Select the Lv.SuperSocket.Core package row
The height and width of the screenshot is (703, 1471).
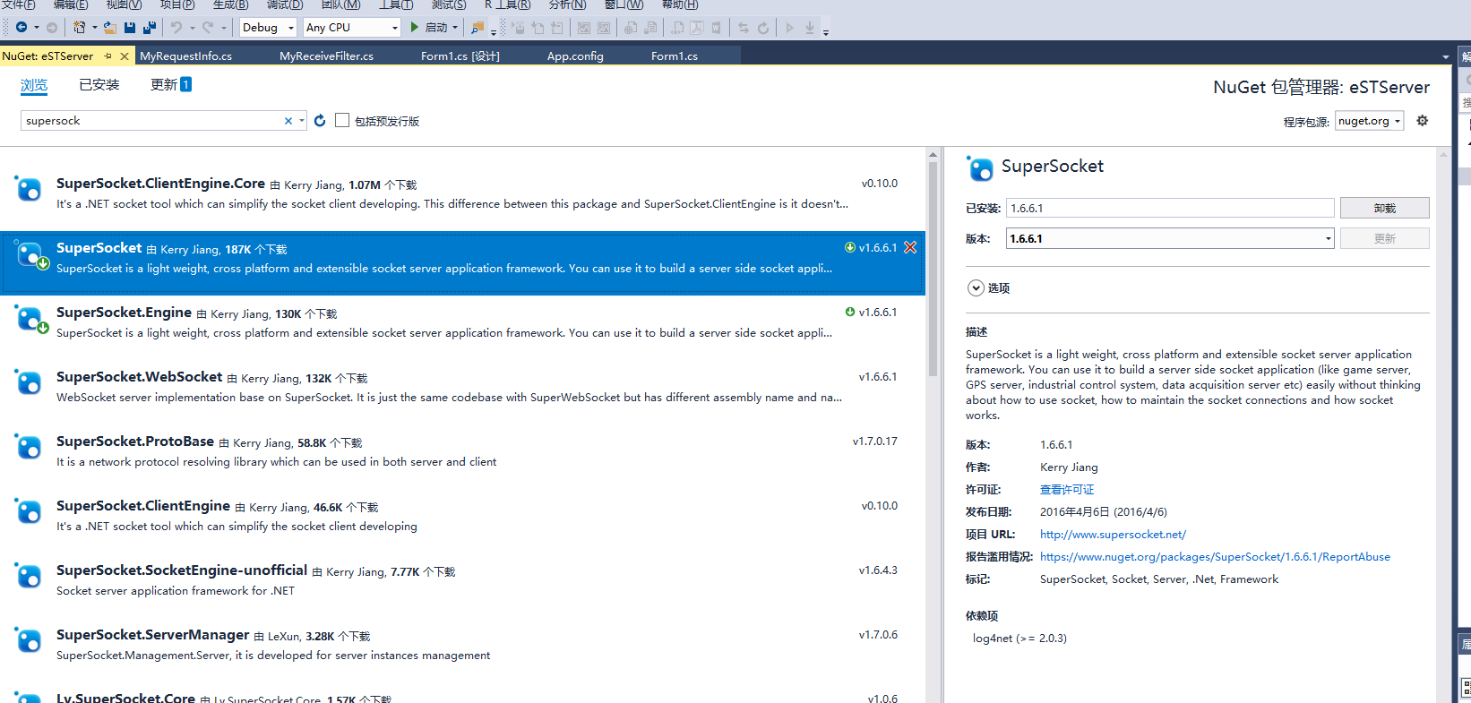click(x=463, y=697)
